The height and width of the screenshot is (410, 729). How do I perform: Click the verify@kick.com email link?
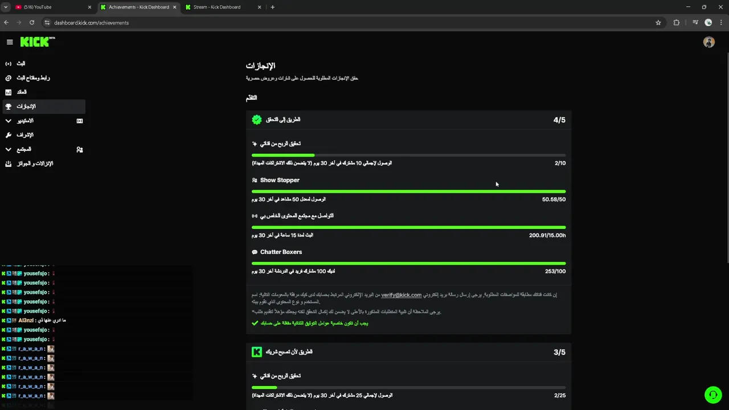click(x=401, y=295)
